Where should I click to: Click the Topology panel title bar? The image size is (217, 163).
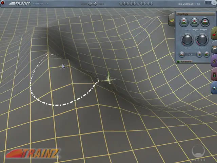click(x=195, y=14)
